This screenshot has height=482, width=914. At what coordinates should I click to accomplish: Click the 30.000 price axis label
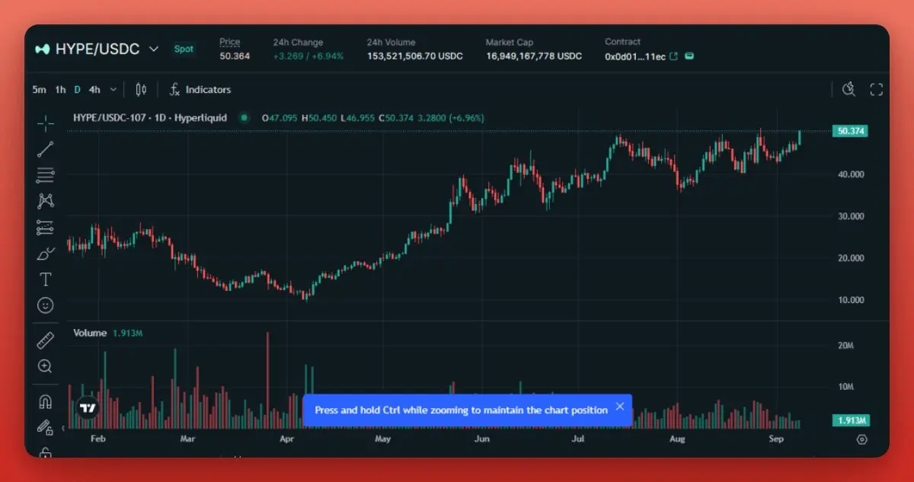(x=851, y=216)
